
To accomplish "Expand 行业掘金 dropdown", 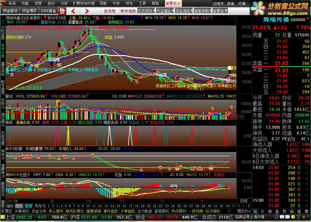I will 165,11.
